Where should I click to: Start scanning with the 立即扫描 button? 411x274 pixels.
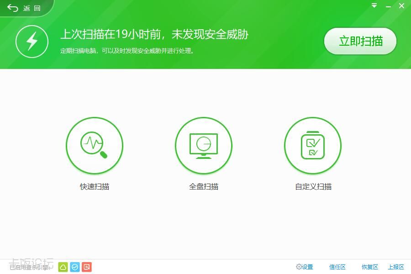coord(360,41)
